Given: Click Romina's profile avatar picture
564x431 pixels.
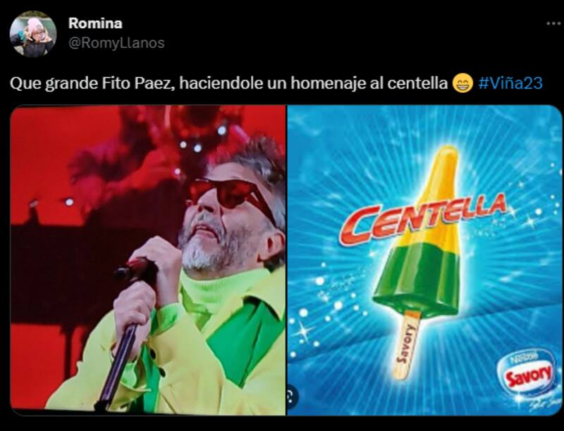Looking at the screenshot, I should pyautogui.click(x=33, y=34).
